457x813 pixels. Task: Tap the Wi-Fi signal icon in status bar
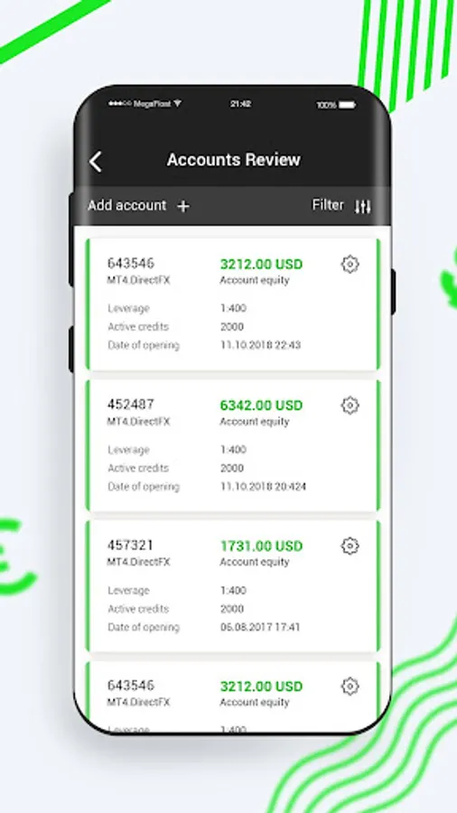[177, 104]
